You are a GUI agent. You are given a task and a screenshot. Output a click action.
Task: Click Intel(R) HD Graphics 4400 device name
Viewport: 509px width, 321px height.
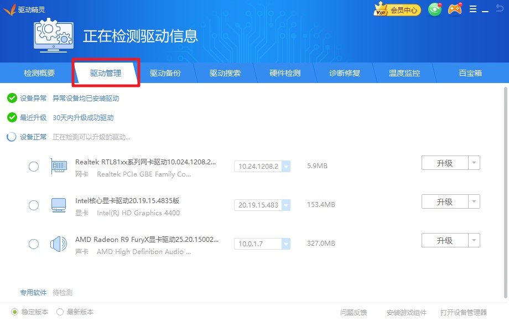point(138,213)
